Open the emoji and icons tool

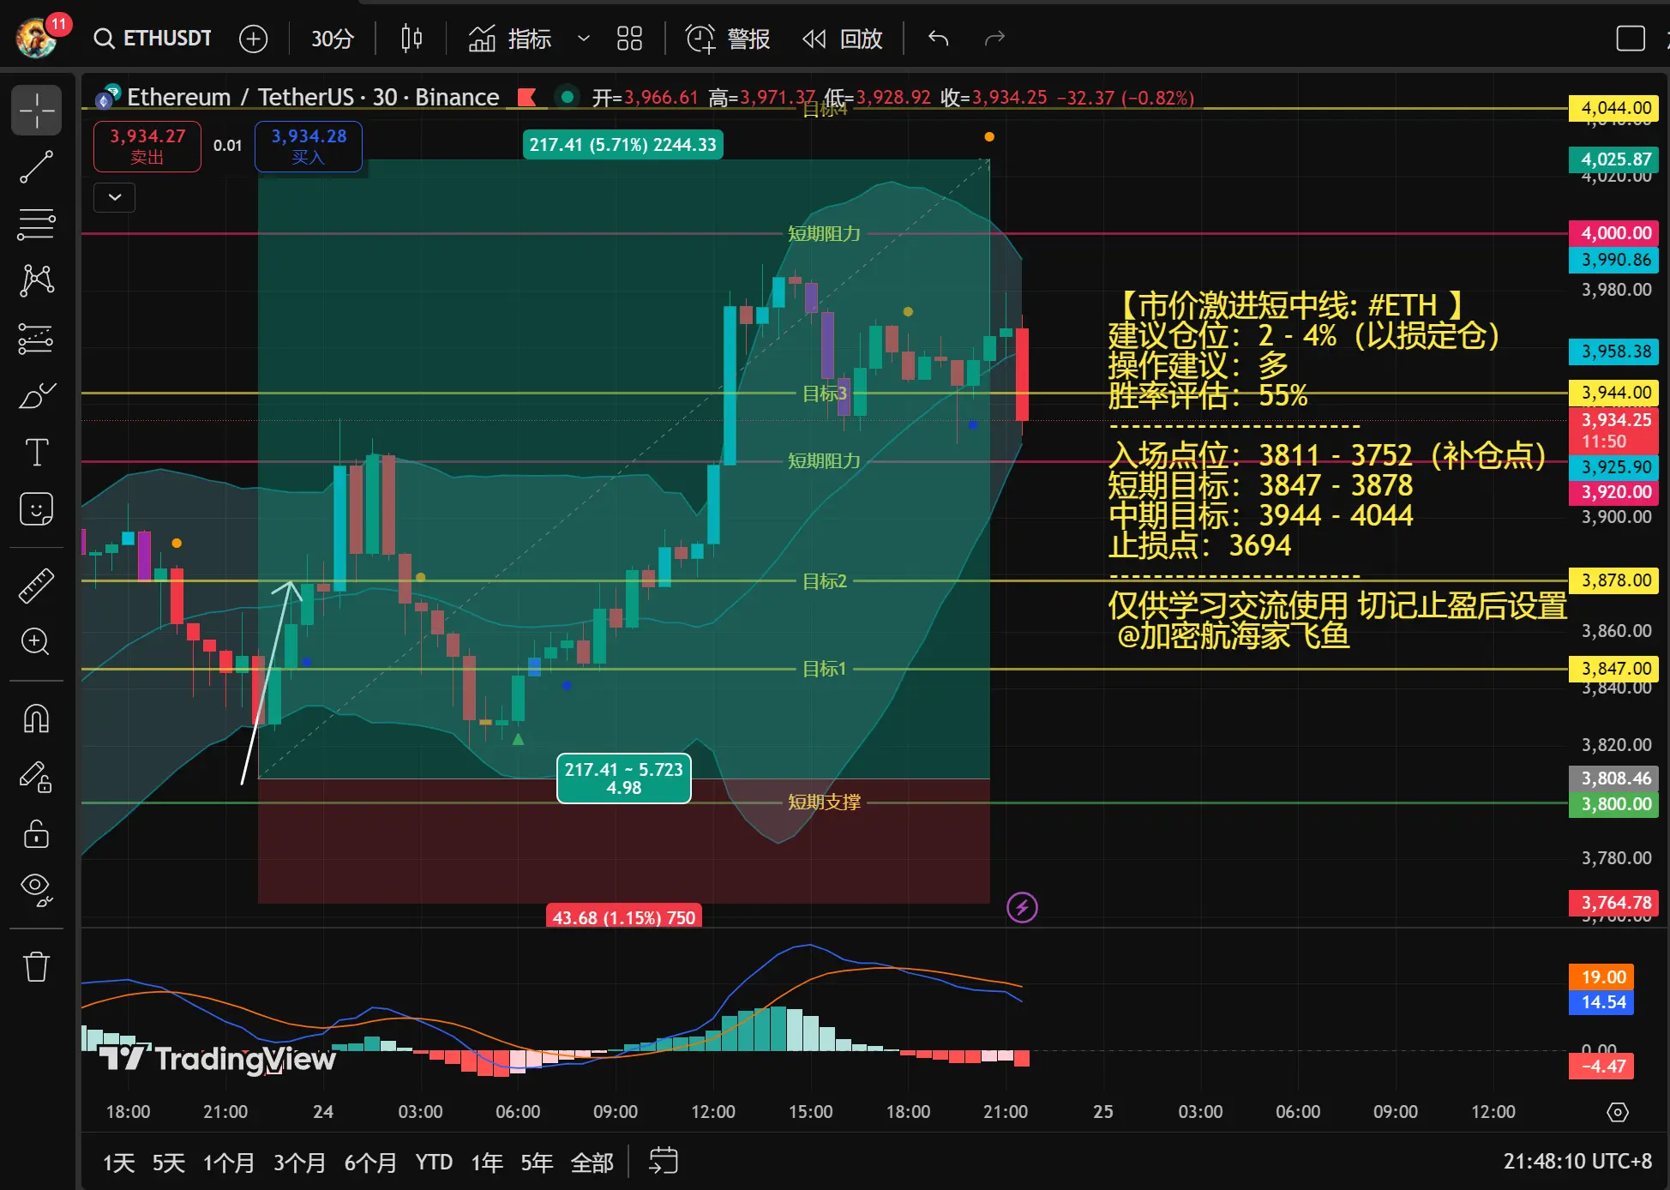coord(36,509)
